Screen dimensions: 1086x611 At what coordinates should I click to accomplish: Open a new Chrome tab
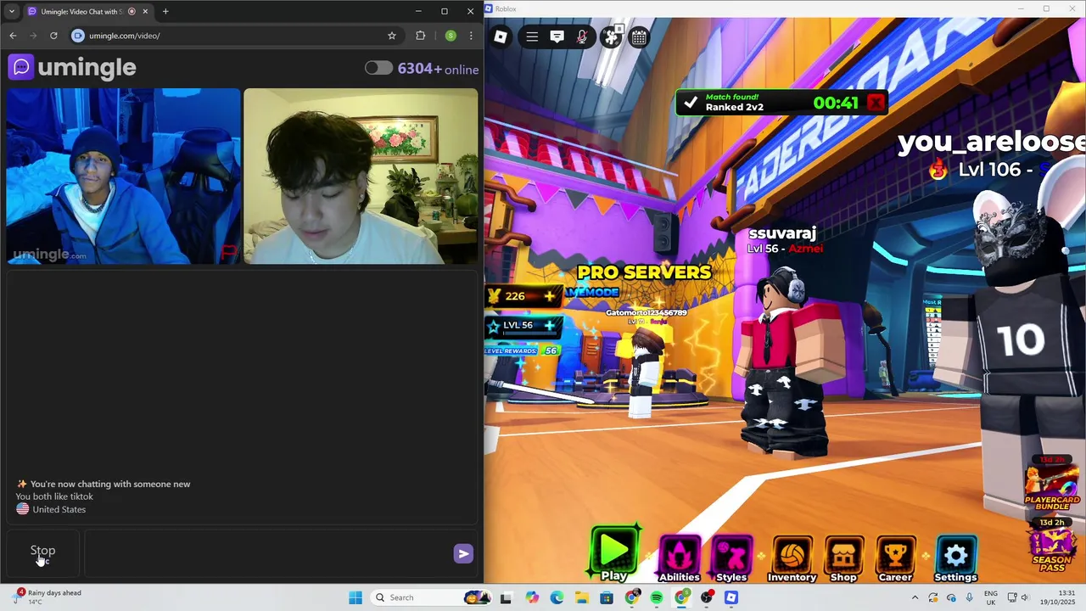(x=165, y=11)
